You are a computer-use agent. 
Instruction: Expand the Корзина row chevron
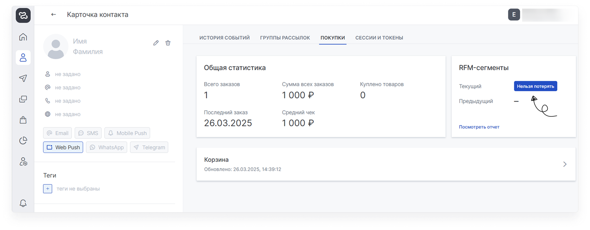pyautogui.click(x=565, y=164)
